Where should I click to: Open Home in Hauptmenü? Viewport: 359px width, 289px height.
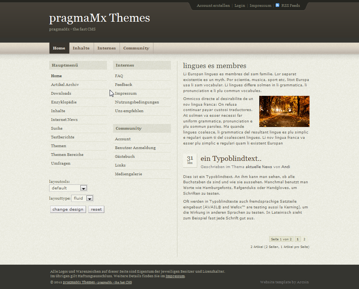coord(56,76)
